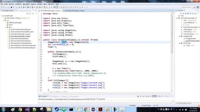Click the Writable status bar entry

pyautogui.click(x=132, y=105)
